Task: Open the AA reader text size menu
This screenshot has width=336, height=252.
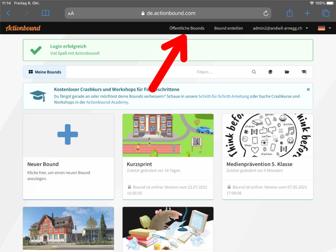Action: point(71,13)
